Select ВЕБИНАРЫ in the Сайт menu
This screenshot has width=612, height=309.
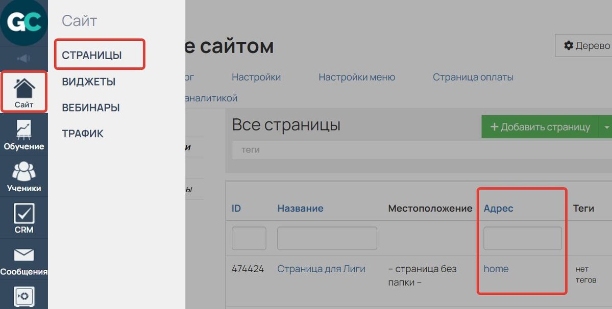90,108
